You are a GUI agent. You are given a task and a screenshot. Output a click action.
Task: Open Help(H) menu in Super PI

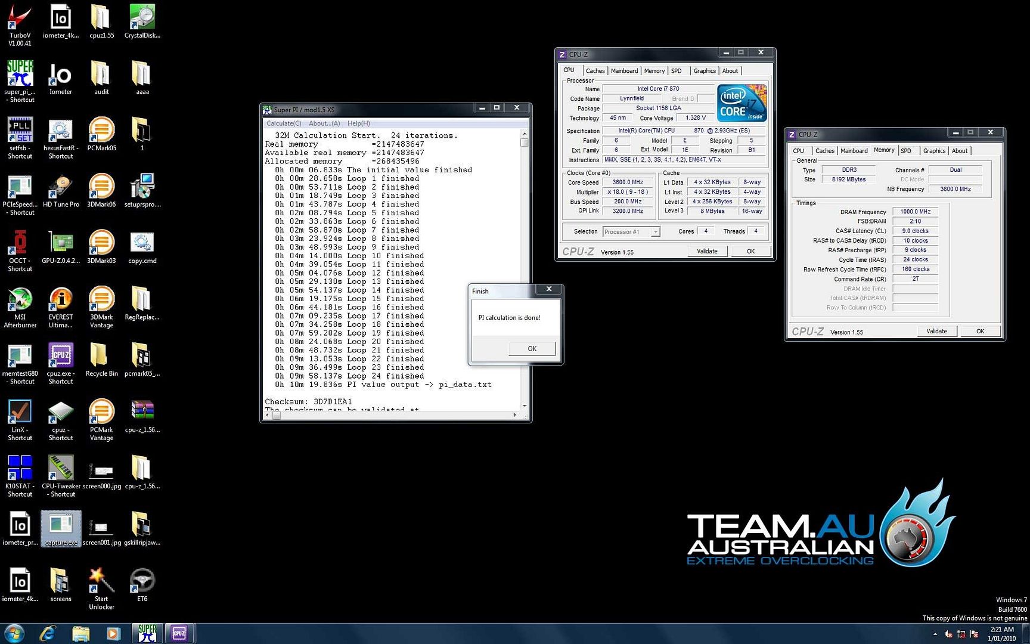pyautogui.click(x=358, y=123)
